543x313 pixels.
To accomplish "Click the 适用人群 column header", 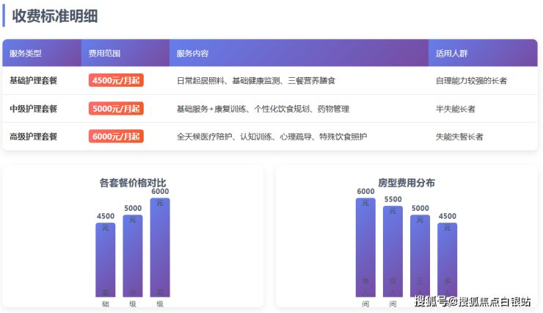I will (451, 54).
